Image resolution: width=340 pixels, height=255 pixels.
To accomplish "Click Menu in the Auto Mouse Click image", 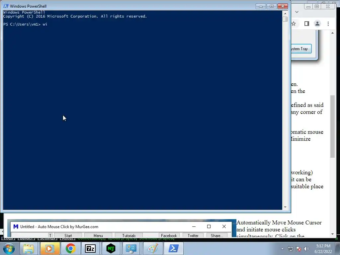I will pyautogui.click(x=98, y=235).
